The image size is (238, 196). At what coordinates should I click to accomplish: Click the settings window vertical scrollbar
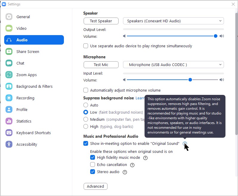click(x=236, y=74)
